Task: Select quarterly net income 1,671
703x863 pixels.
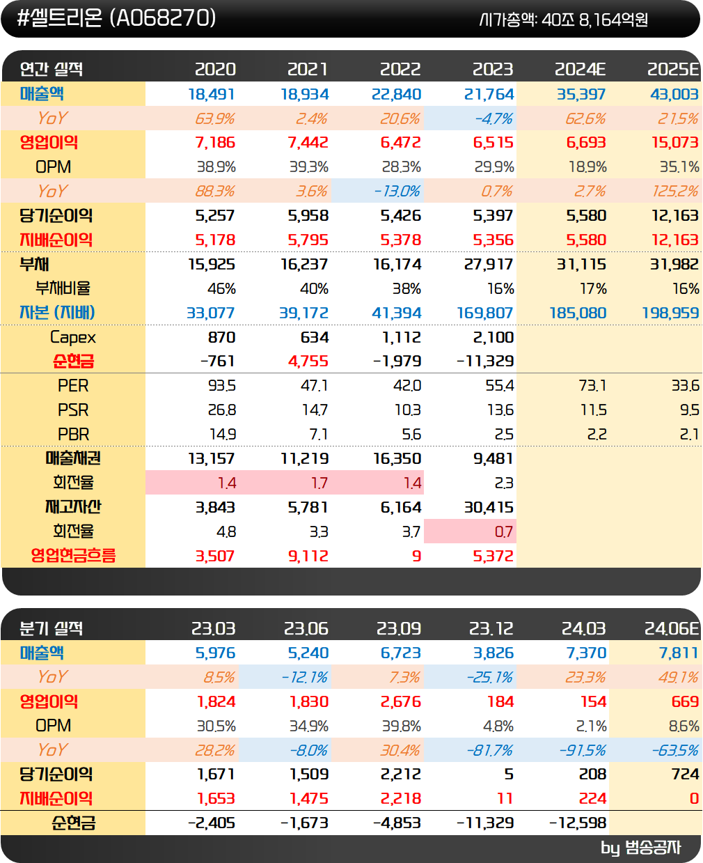Action: click(216, 774)
